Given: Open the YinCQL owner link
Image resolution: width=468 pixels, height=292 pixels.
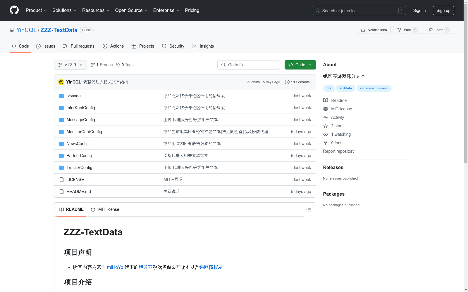Looking at the screenshot, I should pos(26,30).
